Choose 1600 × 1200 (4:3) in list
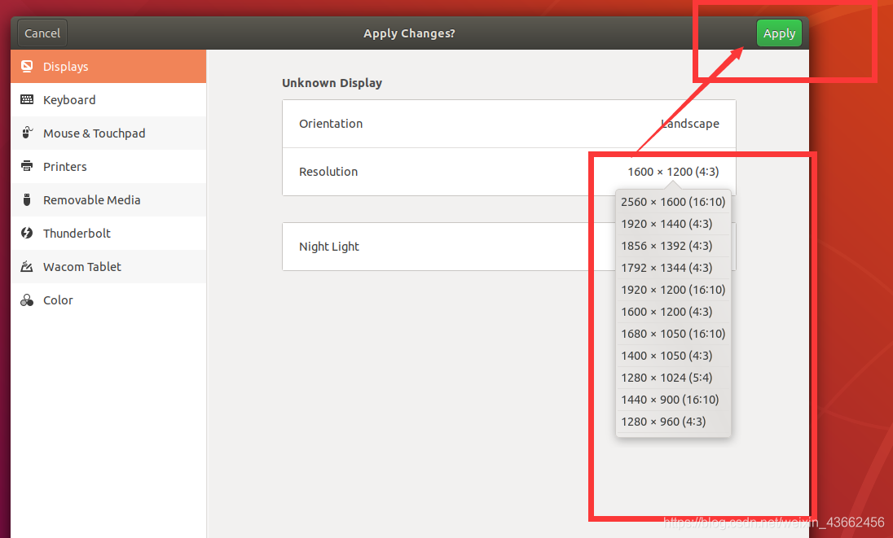 click(x=673, y=312)
